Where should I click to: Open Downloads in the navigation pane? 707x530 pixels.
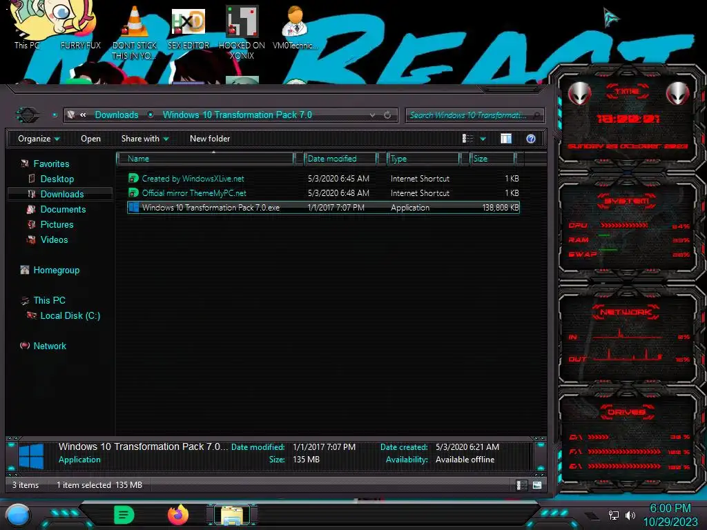[61, 194]
